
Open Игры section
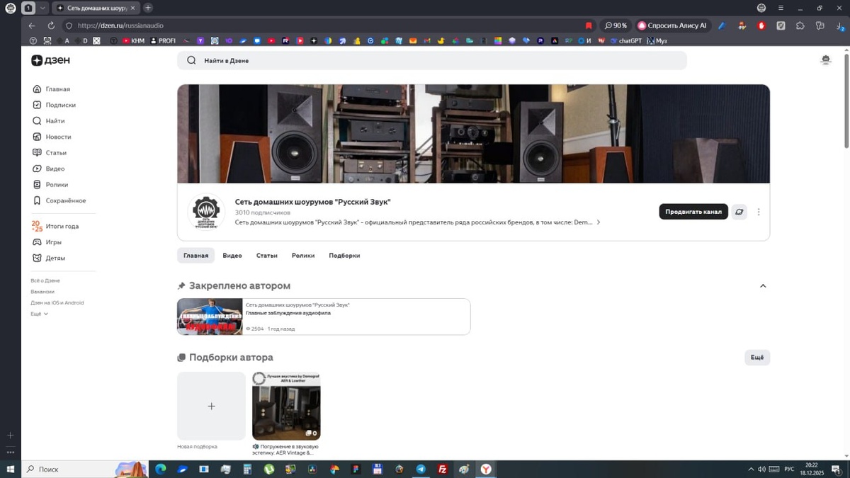point(47,242)
